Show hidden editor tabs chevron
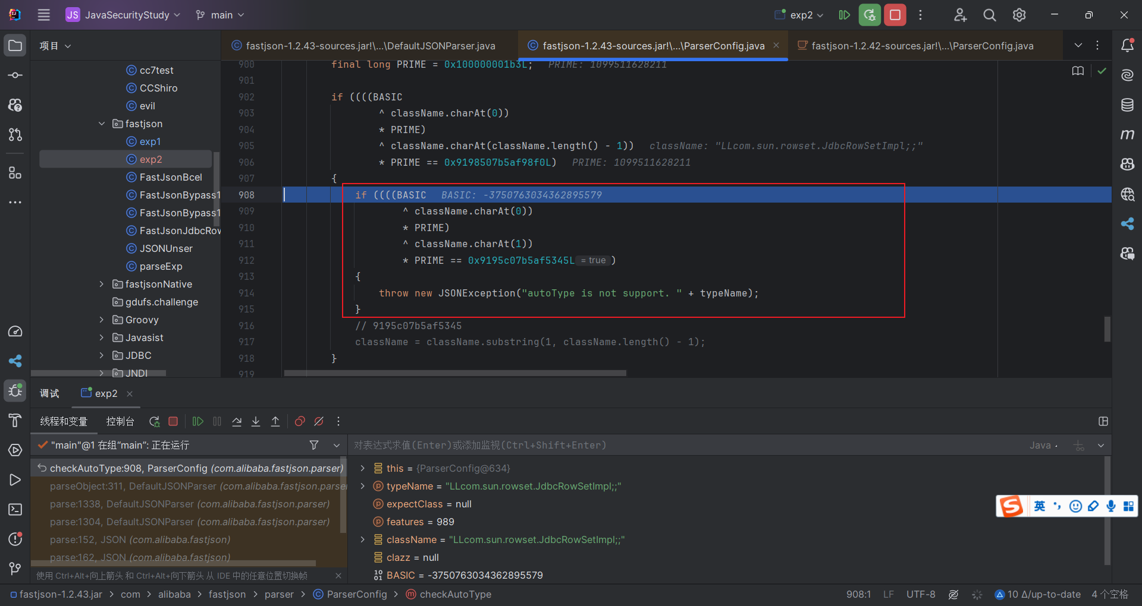The height and width of the screenshot is (606, 1142). pyautogui.click(x=1078, y=46)
